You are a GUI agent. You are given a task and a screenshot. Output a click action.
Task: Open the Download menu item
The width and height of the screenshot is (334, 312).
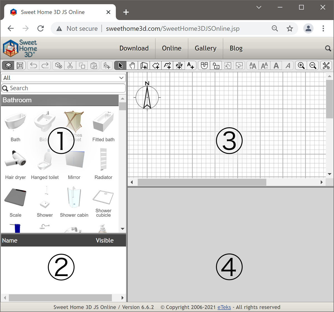click(134, 48)
